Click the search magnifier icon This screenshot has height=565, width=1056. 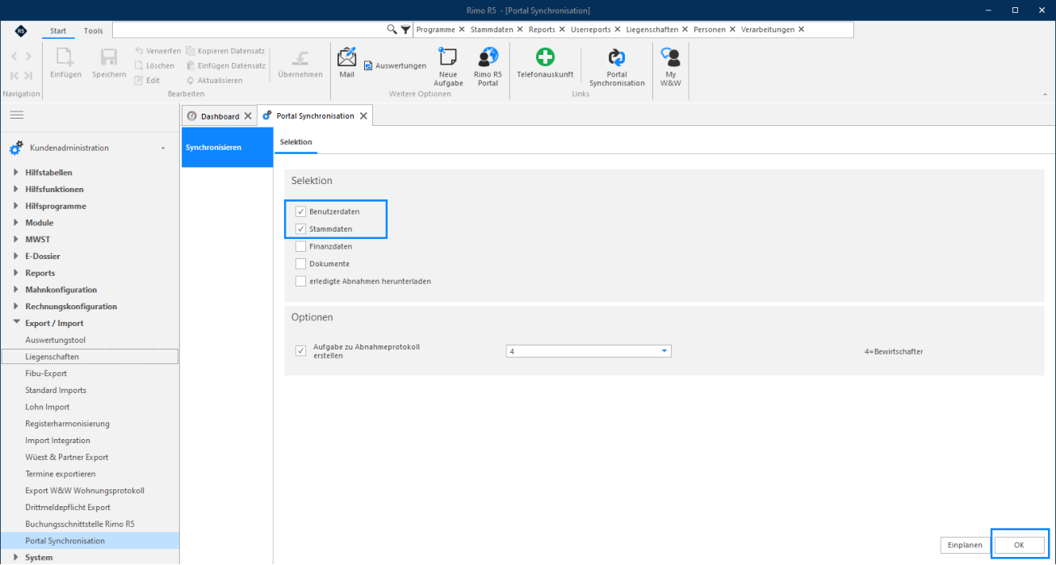pos(392,29)
